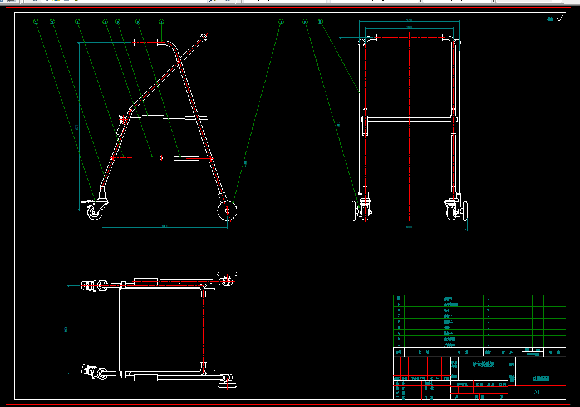Select the front swivel caster in side view
This screenshot has width=580, height=407.
pyautogui.click(x=95, y=210)
